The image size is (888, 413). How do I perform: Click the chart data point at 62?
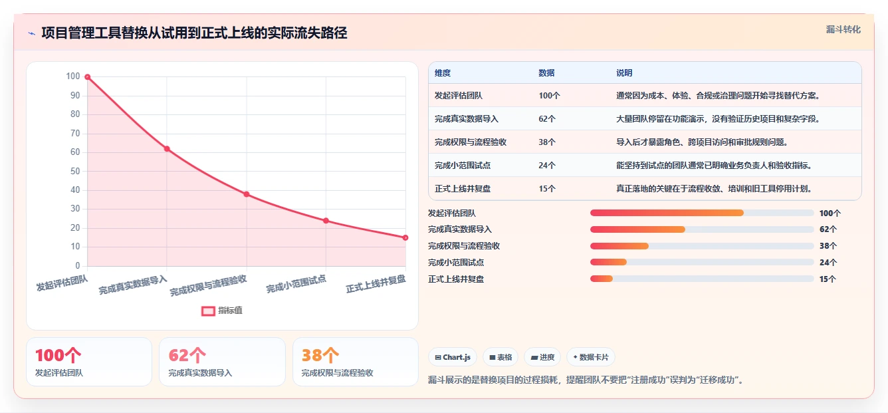click(x=167, y=149)
